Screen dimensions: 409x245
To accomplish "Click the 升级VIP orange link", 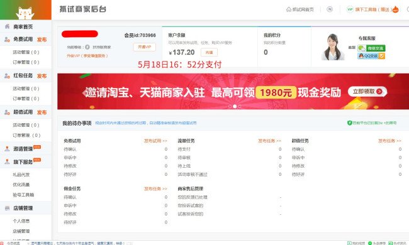I will point(87,56).
